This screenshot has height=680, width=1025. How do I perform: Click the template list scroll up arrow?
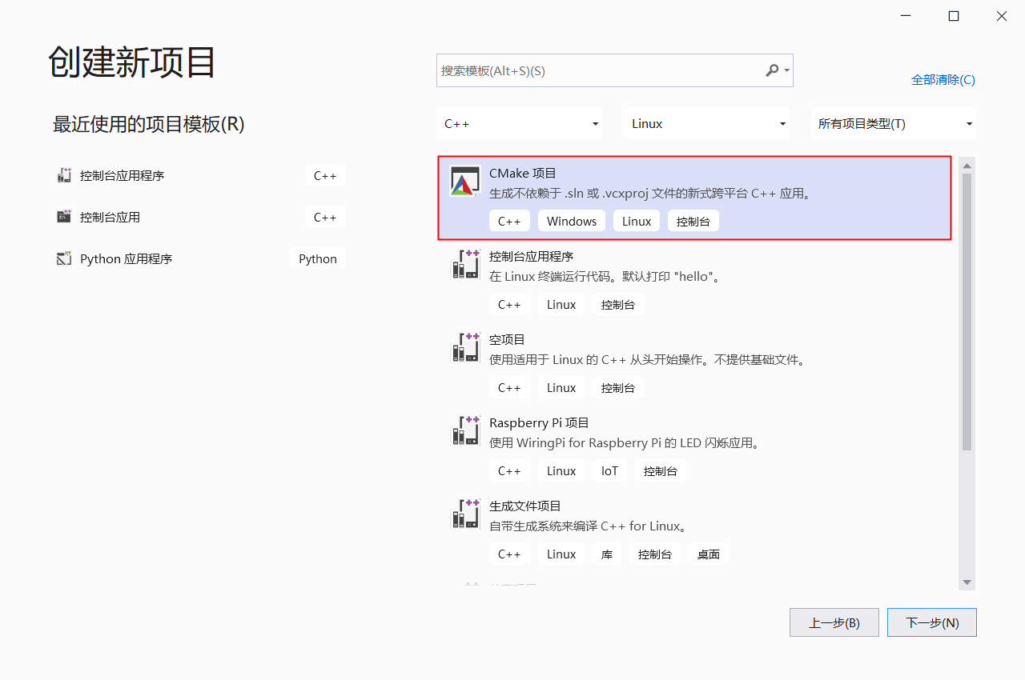967,166
